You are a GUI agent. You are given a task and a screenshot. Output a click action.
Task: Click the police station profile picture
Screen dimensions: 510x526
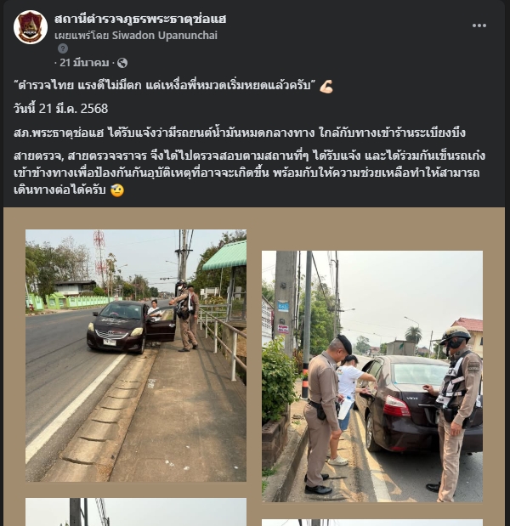point(31,27)
